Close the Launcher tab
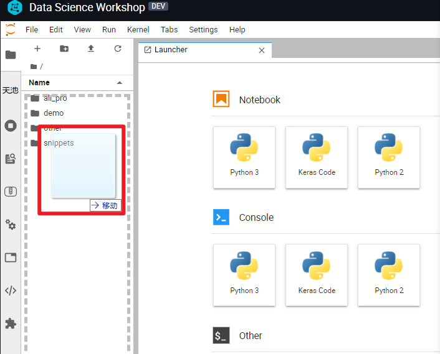This screenshot has height=354, width=440. (262, 50)
